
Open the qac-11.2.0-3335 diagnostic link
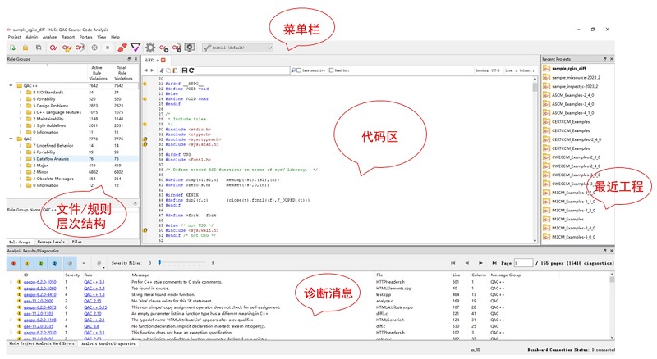(39, 326)
